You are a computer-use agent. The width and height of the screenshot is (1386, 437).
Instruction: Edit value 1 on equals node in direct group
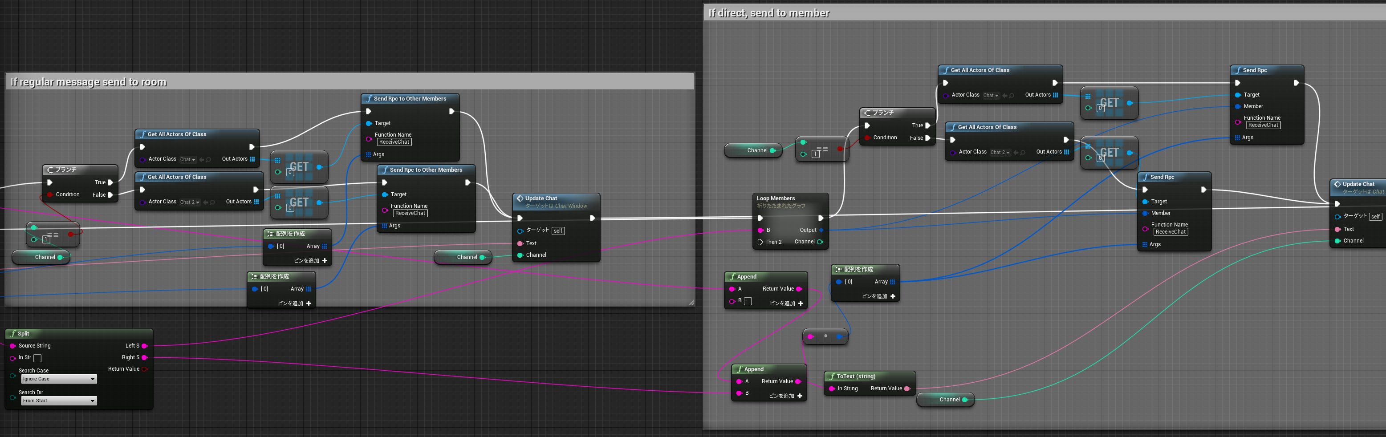pyautogui.click(x=816, y=154)
